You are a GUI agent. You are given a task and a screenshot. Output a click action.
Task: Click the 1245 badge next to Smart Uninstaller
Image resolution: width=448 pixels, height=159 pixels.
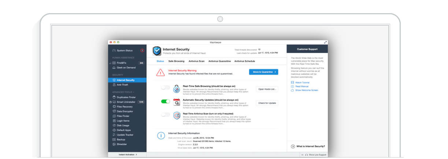pyautogui.click(x=141, y=102)
